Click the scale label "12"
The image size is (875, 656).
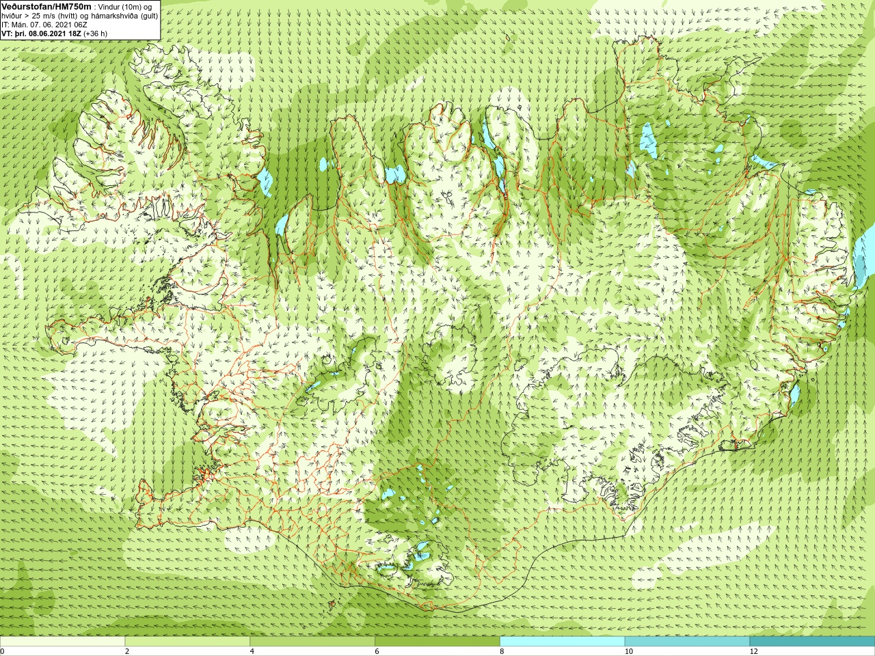tap(754, 651)
